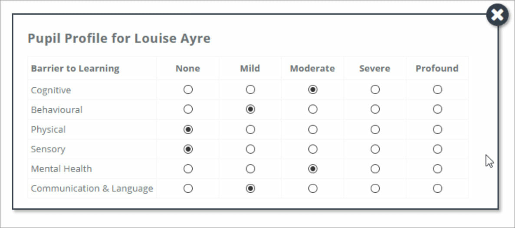
Task: Select Mild for Cognitive barrier
Action: 250,90
